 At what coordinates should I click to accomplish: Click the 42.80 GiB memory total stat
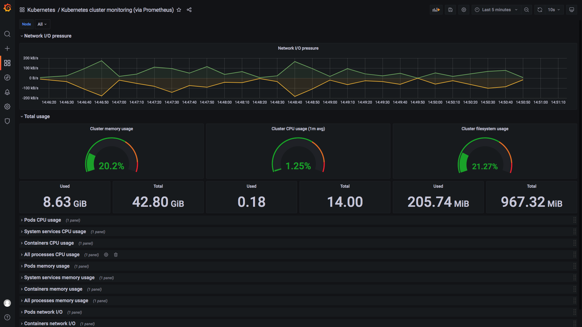point(158,202)
